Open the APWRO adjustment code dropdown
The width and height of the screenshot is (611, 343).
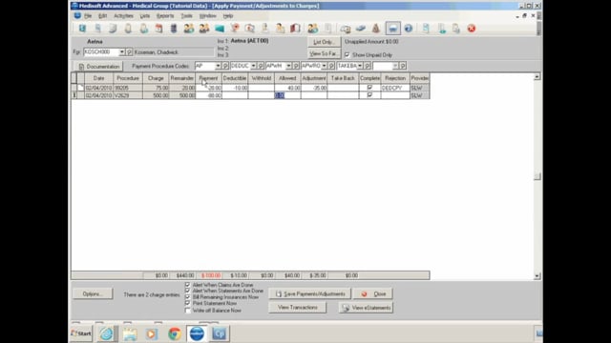325,66
